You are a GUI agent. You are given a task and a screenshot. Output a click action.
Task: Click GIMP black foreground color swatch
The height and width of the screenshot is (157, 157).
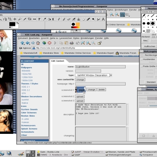click(12, 24)
